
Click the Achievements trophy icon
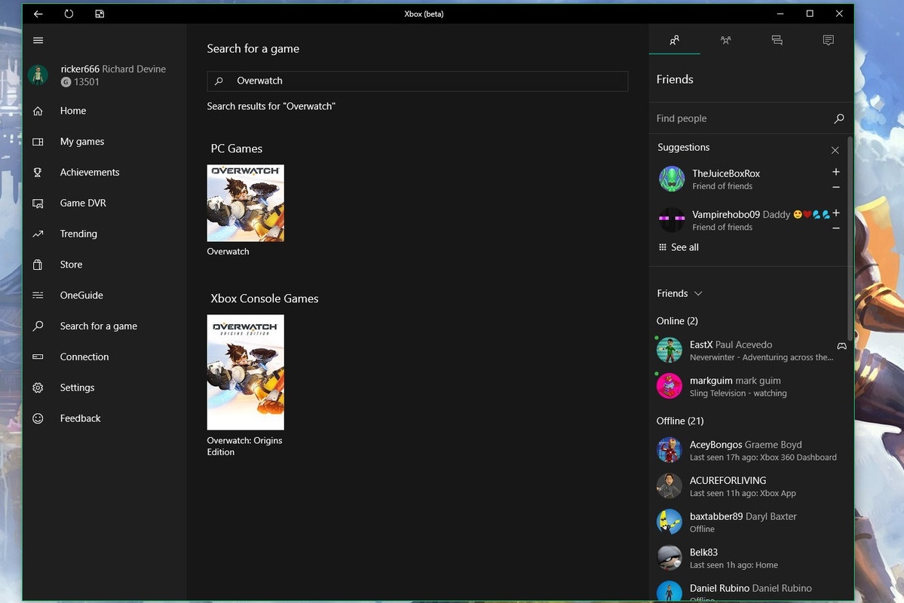(38, 173)
